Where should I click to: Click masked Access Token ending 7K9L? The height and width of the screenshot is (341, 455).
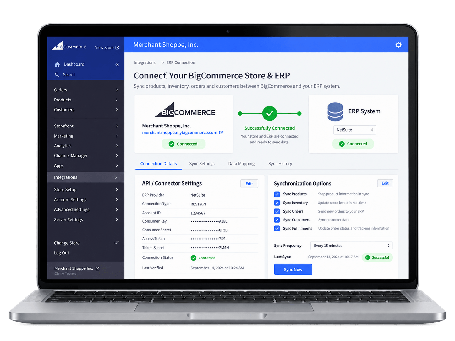coord(209,239)
